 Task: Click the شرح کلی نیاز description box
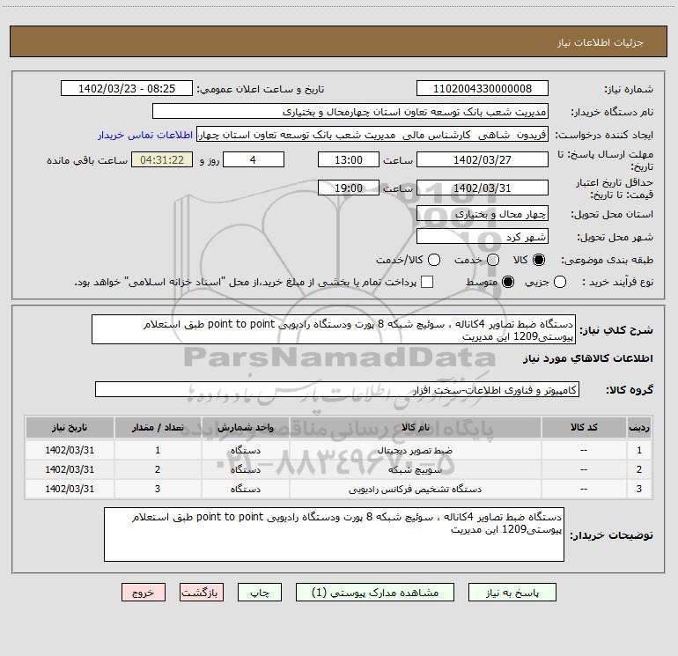[x=334, y=329]
